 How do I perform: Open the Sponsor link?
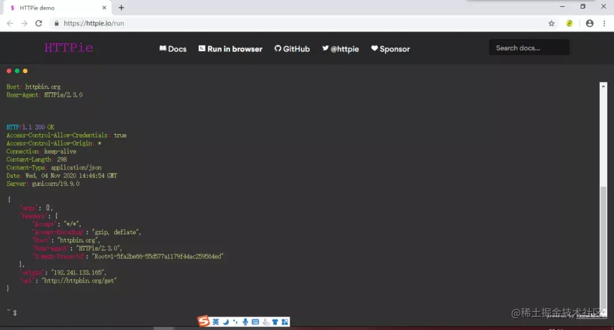coord(391,49)
